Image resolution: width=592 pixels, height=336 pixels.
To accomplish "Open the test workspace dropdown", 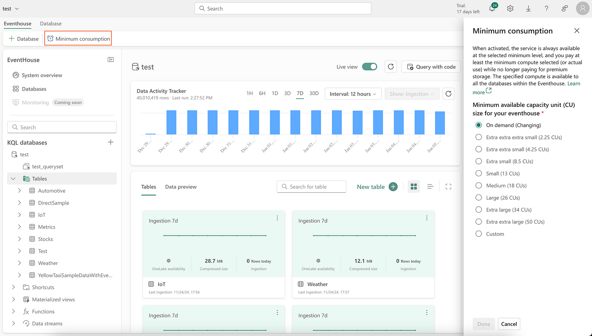I will [11, 8].
